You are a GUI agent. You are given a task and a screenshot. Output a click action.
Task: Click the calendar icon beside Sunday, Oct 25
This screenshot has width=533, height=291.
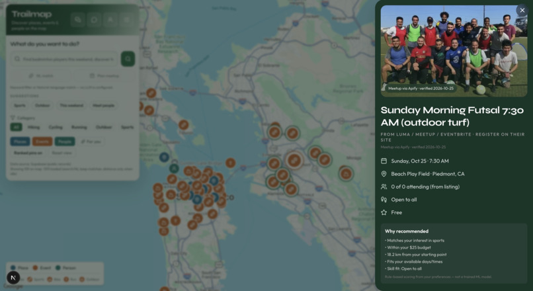pyautogui.click(x=384, y=161)
